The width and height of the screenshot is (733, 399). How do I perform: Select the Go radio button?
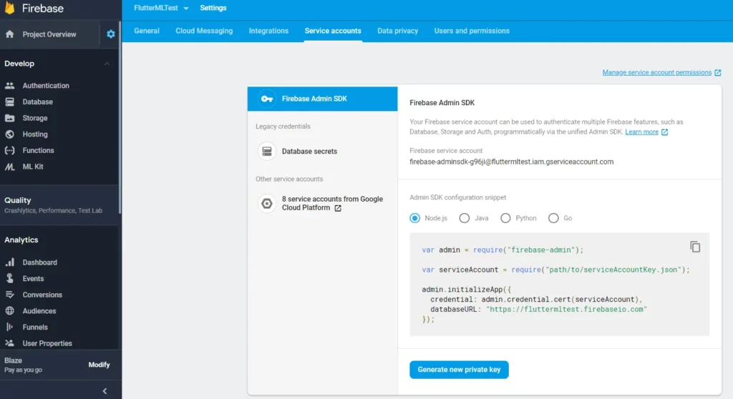[553, 218]
